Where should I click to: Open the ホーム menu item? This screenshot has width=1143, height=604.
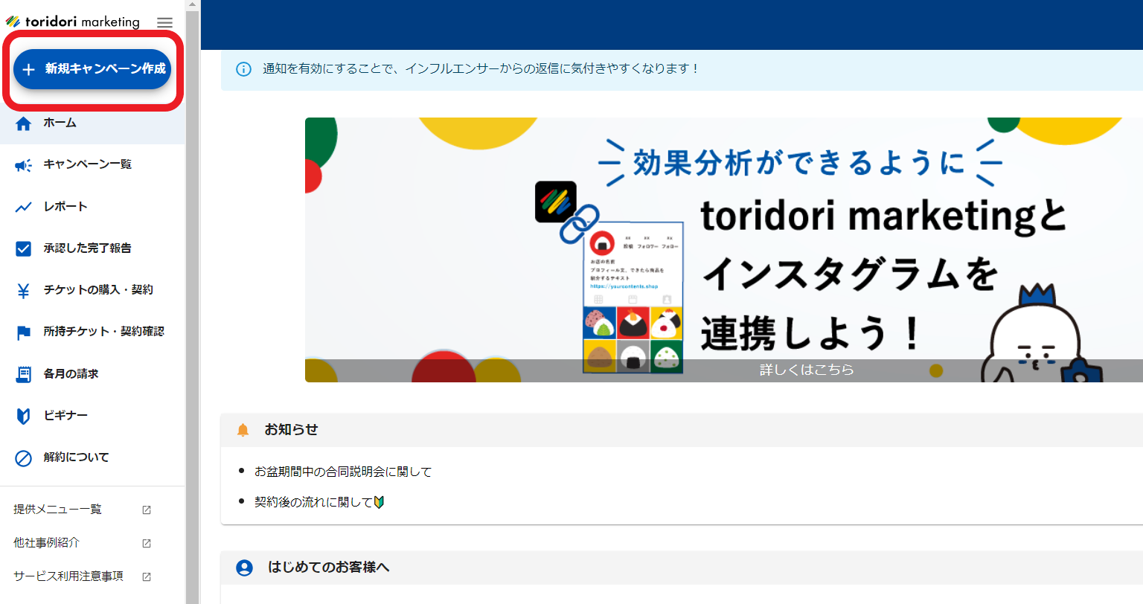click(92, 123)
